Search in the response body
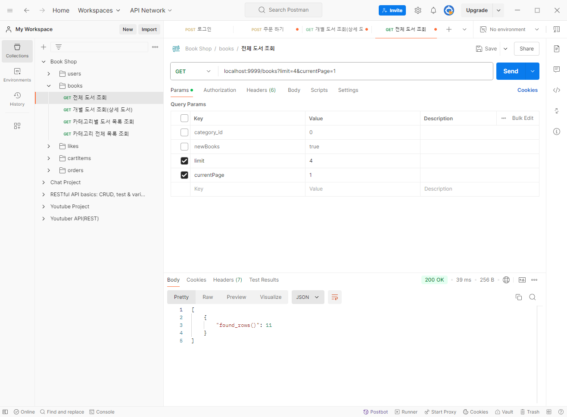The width and height of the screenshot is (567, 417). [533, 297]
